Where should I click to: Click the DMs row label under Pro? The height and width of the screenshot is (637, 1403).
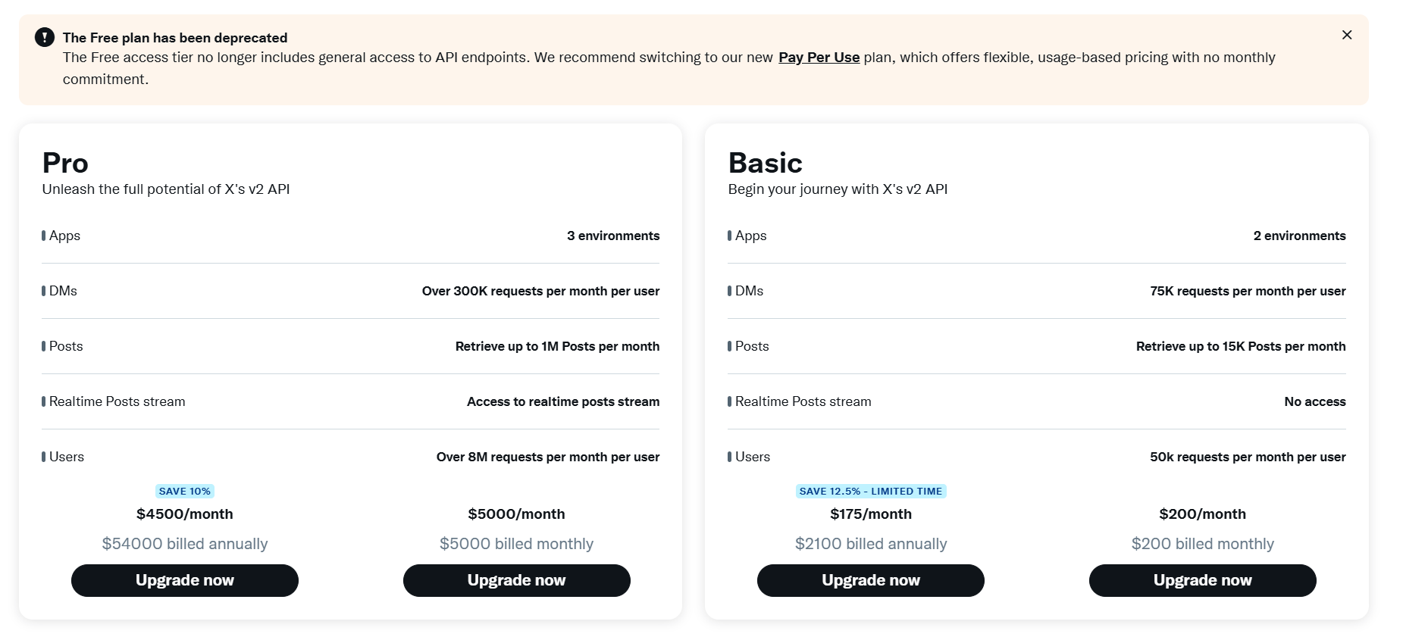pos(63,291)
